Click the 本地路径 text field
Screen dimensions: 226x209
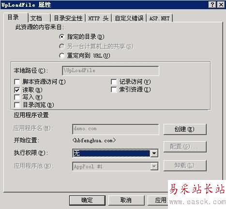tap(110, 71)
